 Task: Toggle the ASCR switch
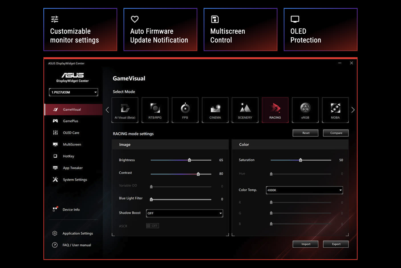[152, 226]
